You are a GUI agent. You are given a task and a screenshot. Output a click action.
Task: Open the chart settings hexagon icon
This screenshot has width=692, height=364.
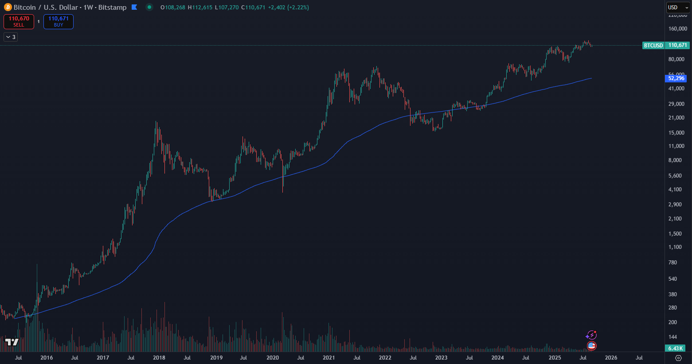(x=678, y=358)
